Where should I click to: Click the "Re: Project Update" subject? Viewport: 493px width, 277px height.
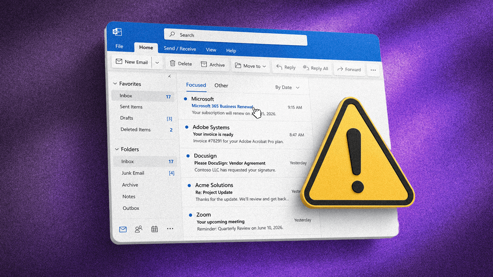214,192
